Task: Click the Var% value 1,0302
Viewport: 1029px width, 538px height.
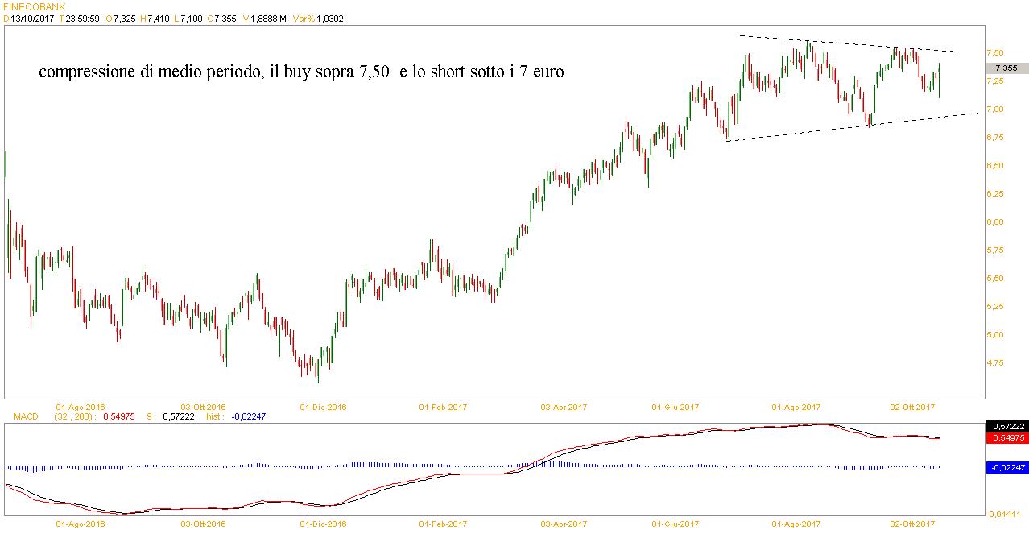Action: (x=330, y=19)
